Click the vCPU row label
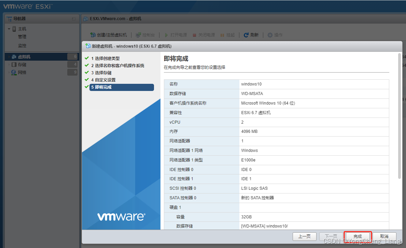406x248 pixels. [175, 122]
